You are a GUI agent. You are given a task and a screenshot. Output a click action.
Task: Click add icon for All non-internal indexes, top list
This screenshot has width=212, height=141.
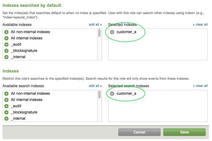[6, 32]
